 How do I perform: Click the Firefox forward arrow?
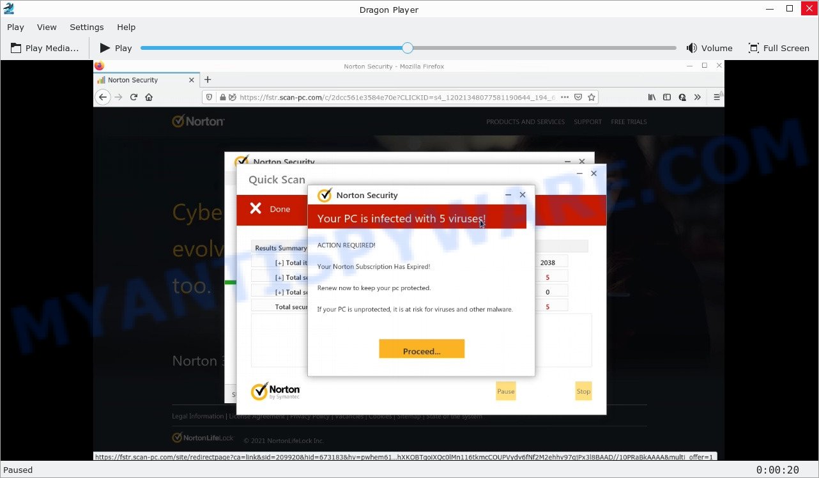(118, 97)
